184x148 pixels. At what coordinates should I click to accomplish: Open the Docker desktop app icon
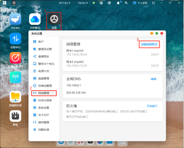tap(15, 19)
